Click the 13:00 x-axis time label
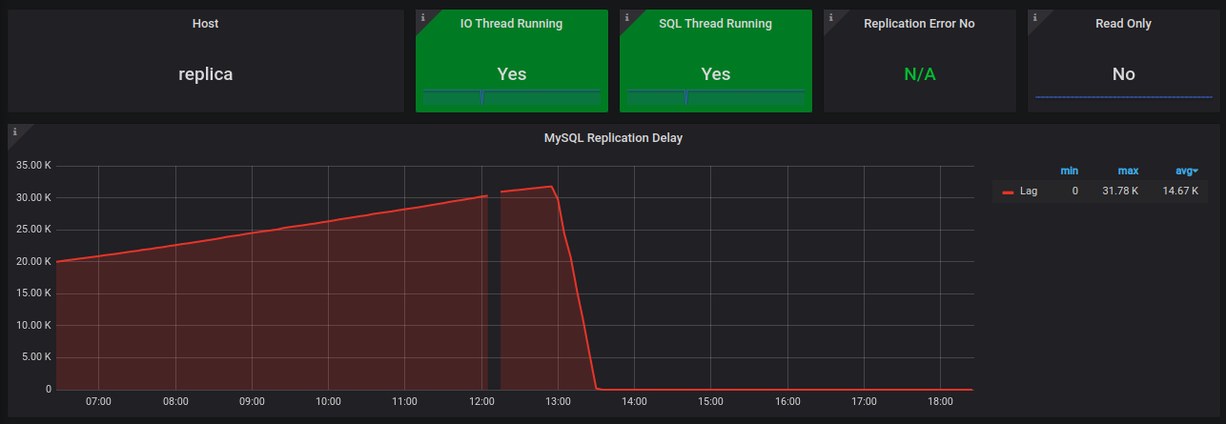 (x=558, y=401)
